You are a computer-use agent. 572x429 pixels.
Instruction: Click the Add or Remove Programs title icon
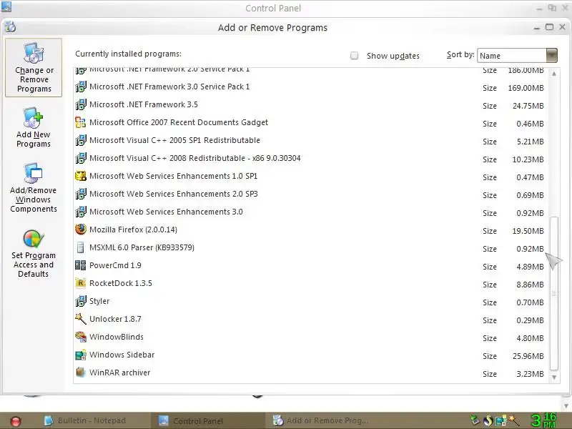[10, 27]
